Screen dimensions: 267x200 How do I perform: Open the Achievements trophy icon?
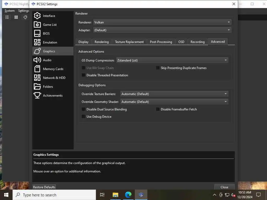click(37, 95)
